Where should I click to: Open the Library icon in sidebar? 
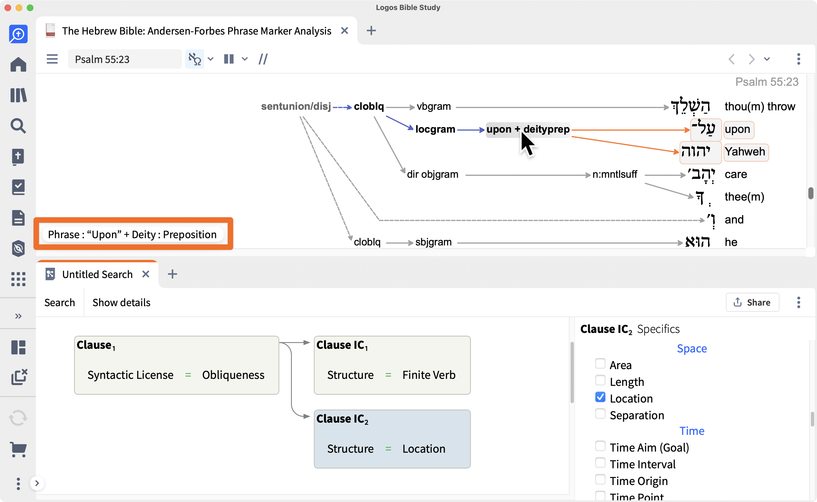tap(18, 95)
